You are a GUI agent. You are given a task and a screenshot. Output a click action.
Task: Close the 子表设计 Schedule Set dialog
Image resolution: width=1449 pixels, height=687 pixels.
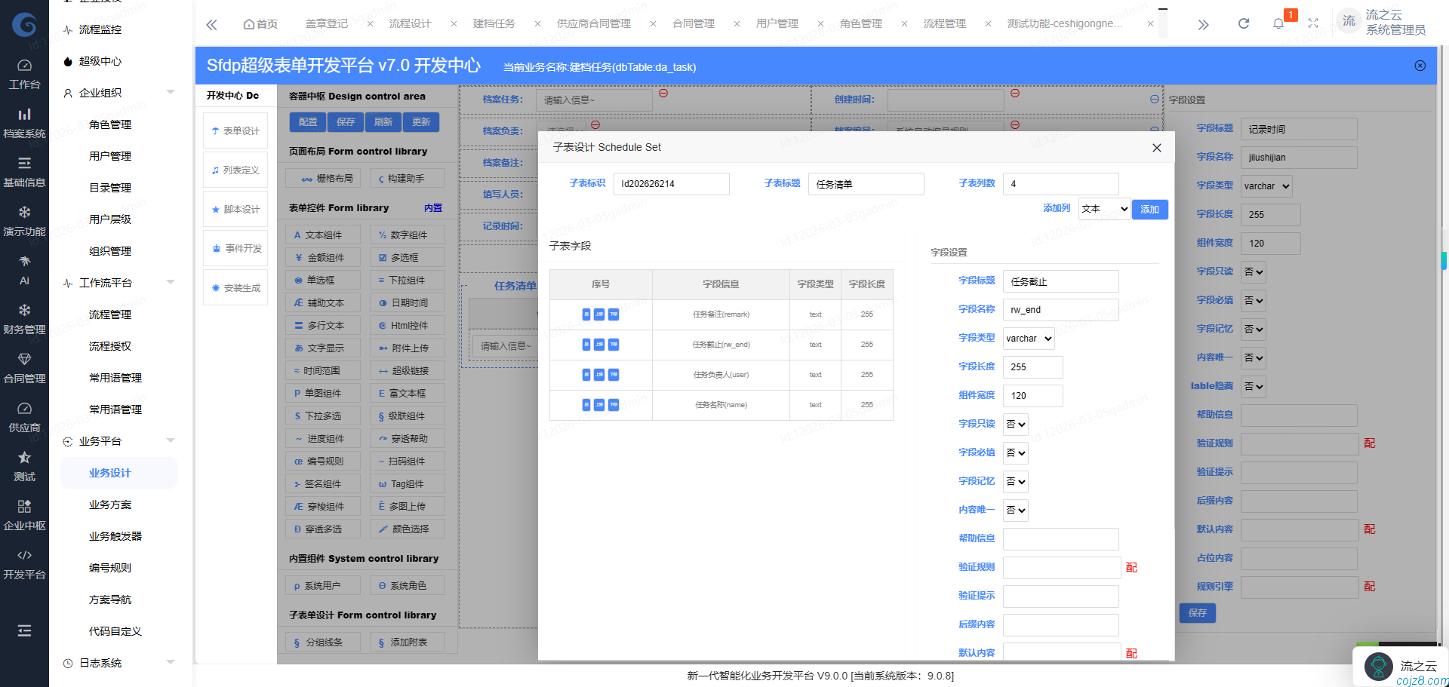point(1156,148)
